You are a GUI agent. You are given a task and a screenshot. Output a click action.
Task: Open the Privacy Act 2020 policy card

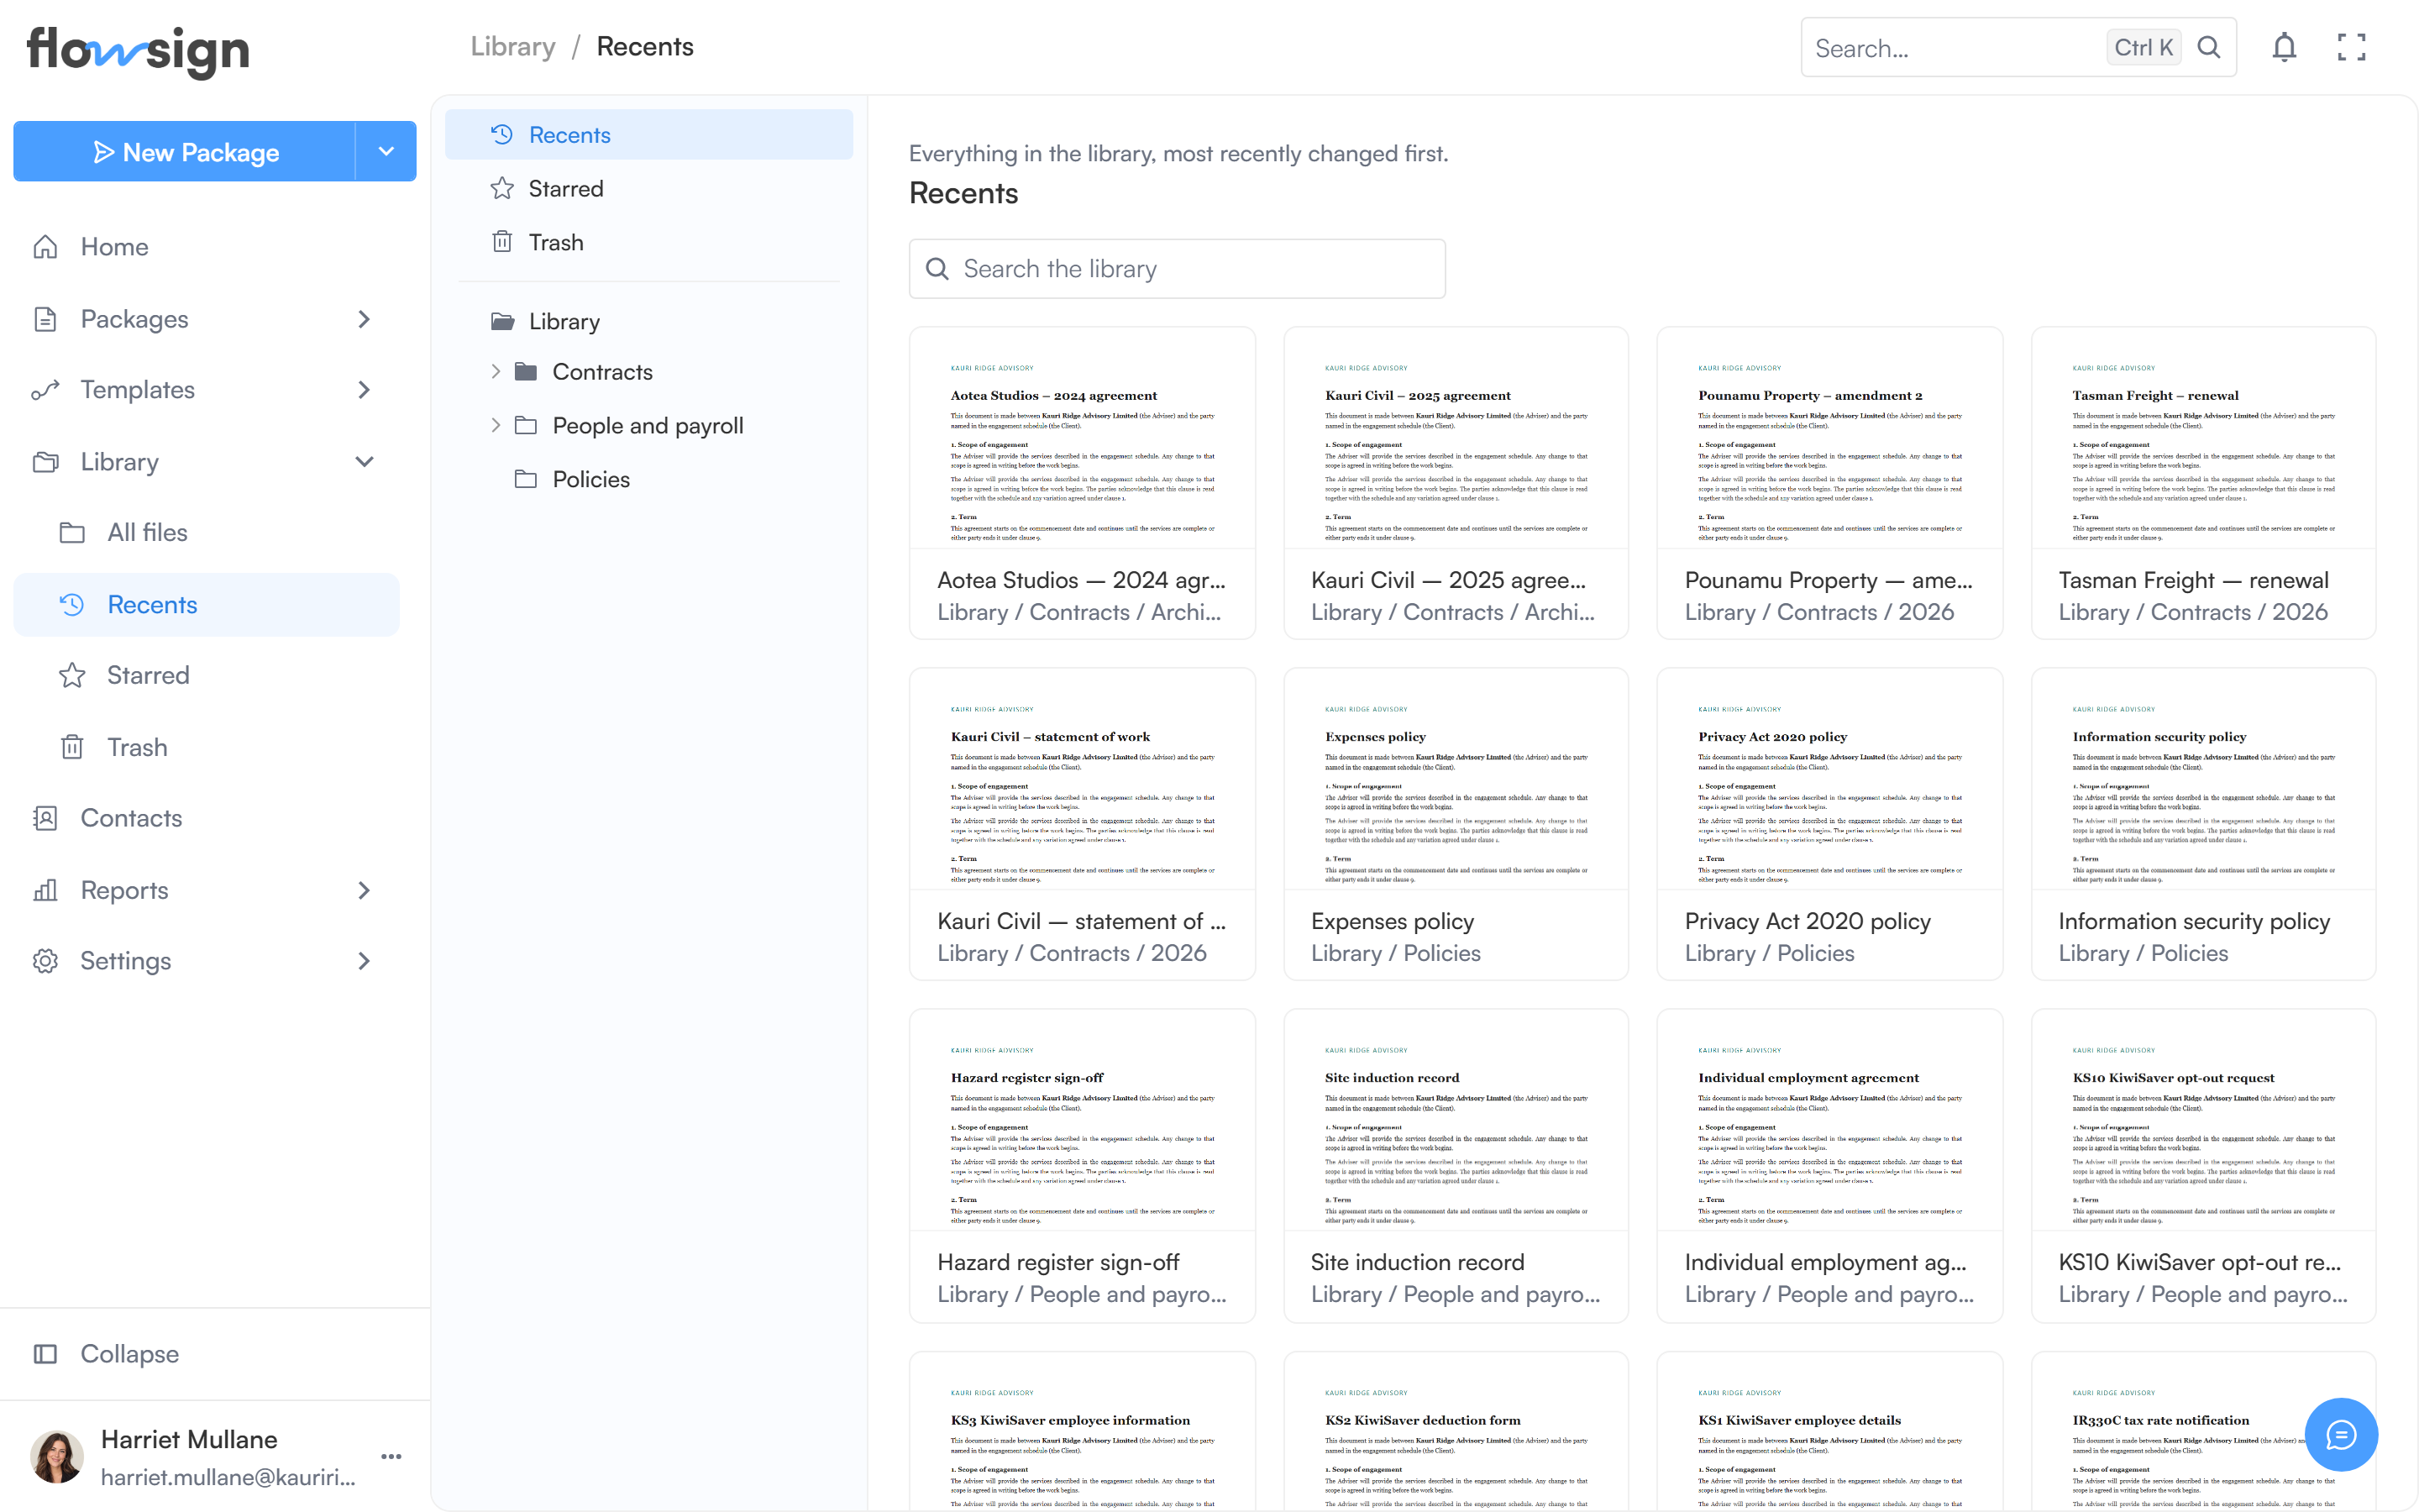(1829, 824)
